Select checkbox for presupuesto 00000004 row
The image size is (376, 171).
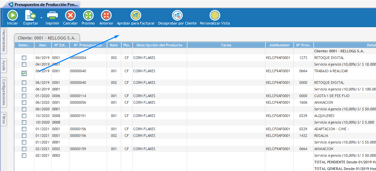click(x=24, y=58)
